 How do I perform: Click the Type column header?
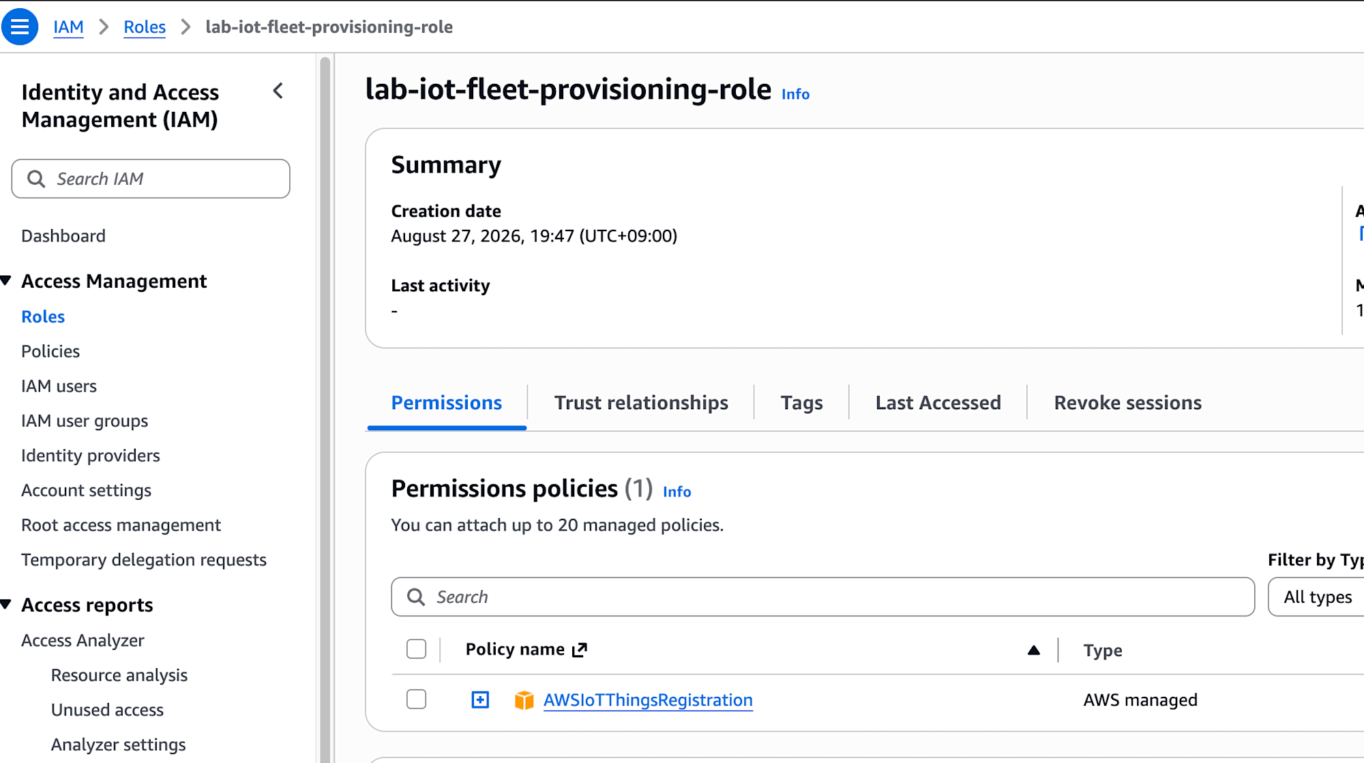click(x=1103, y=650)
